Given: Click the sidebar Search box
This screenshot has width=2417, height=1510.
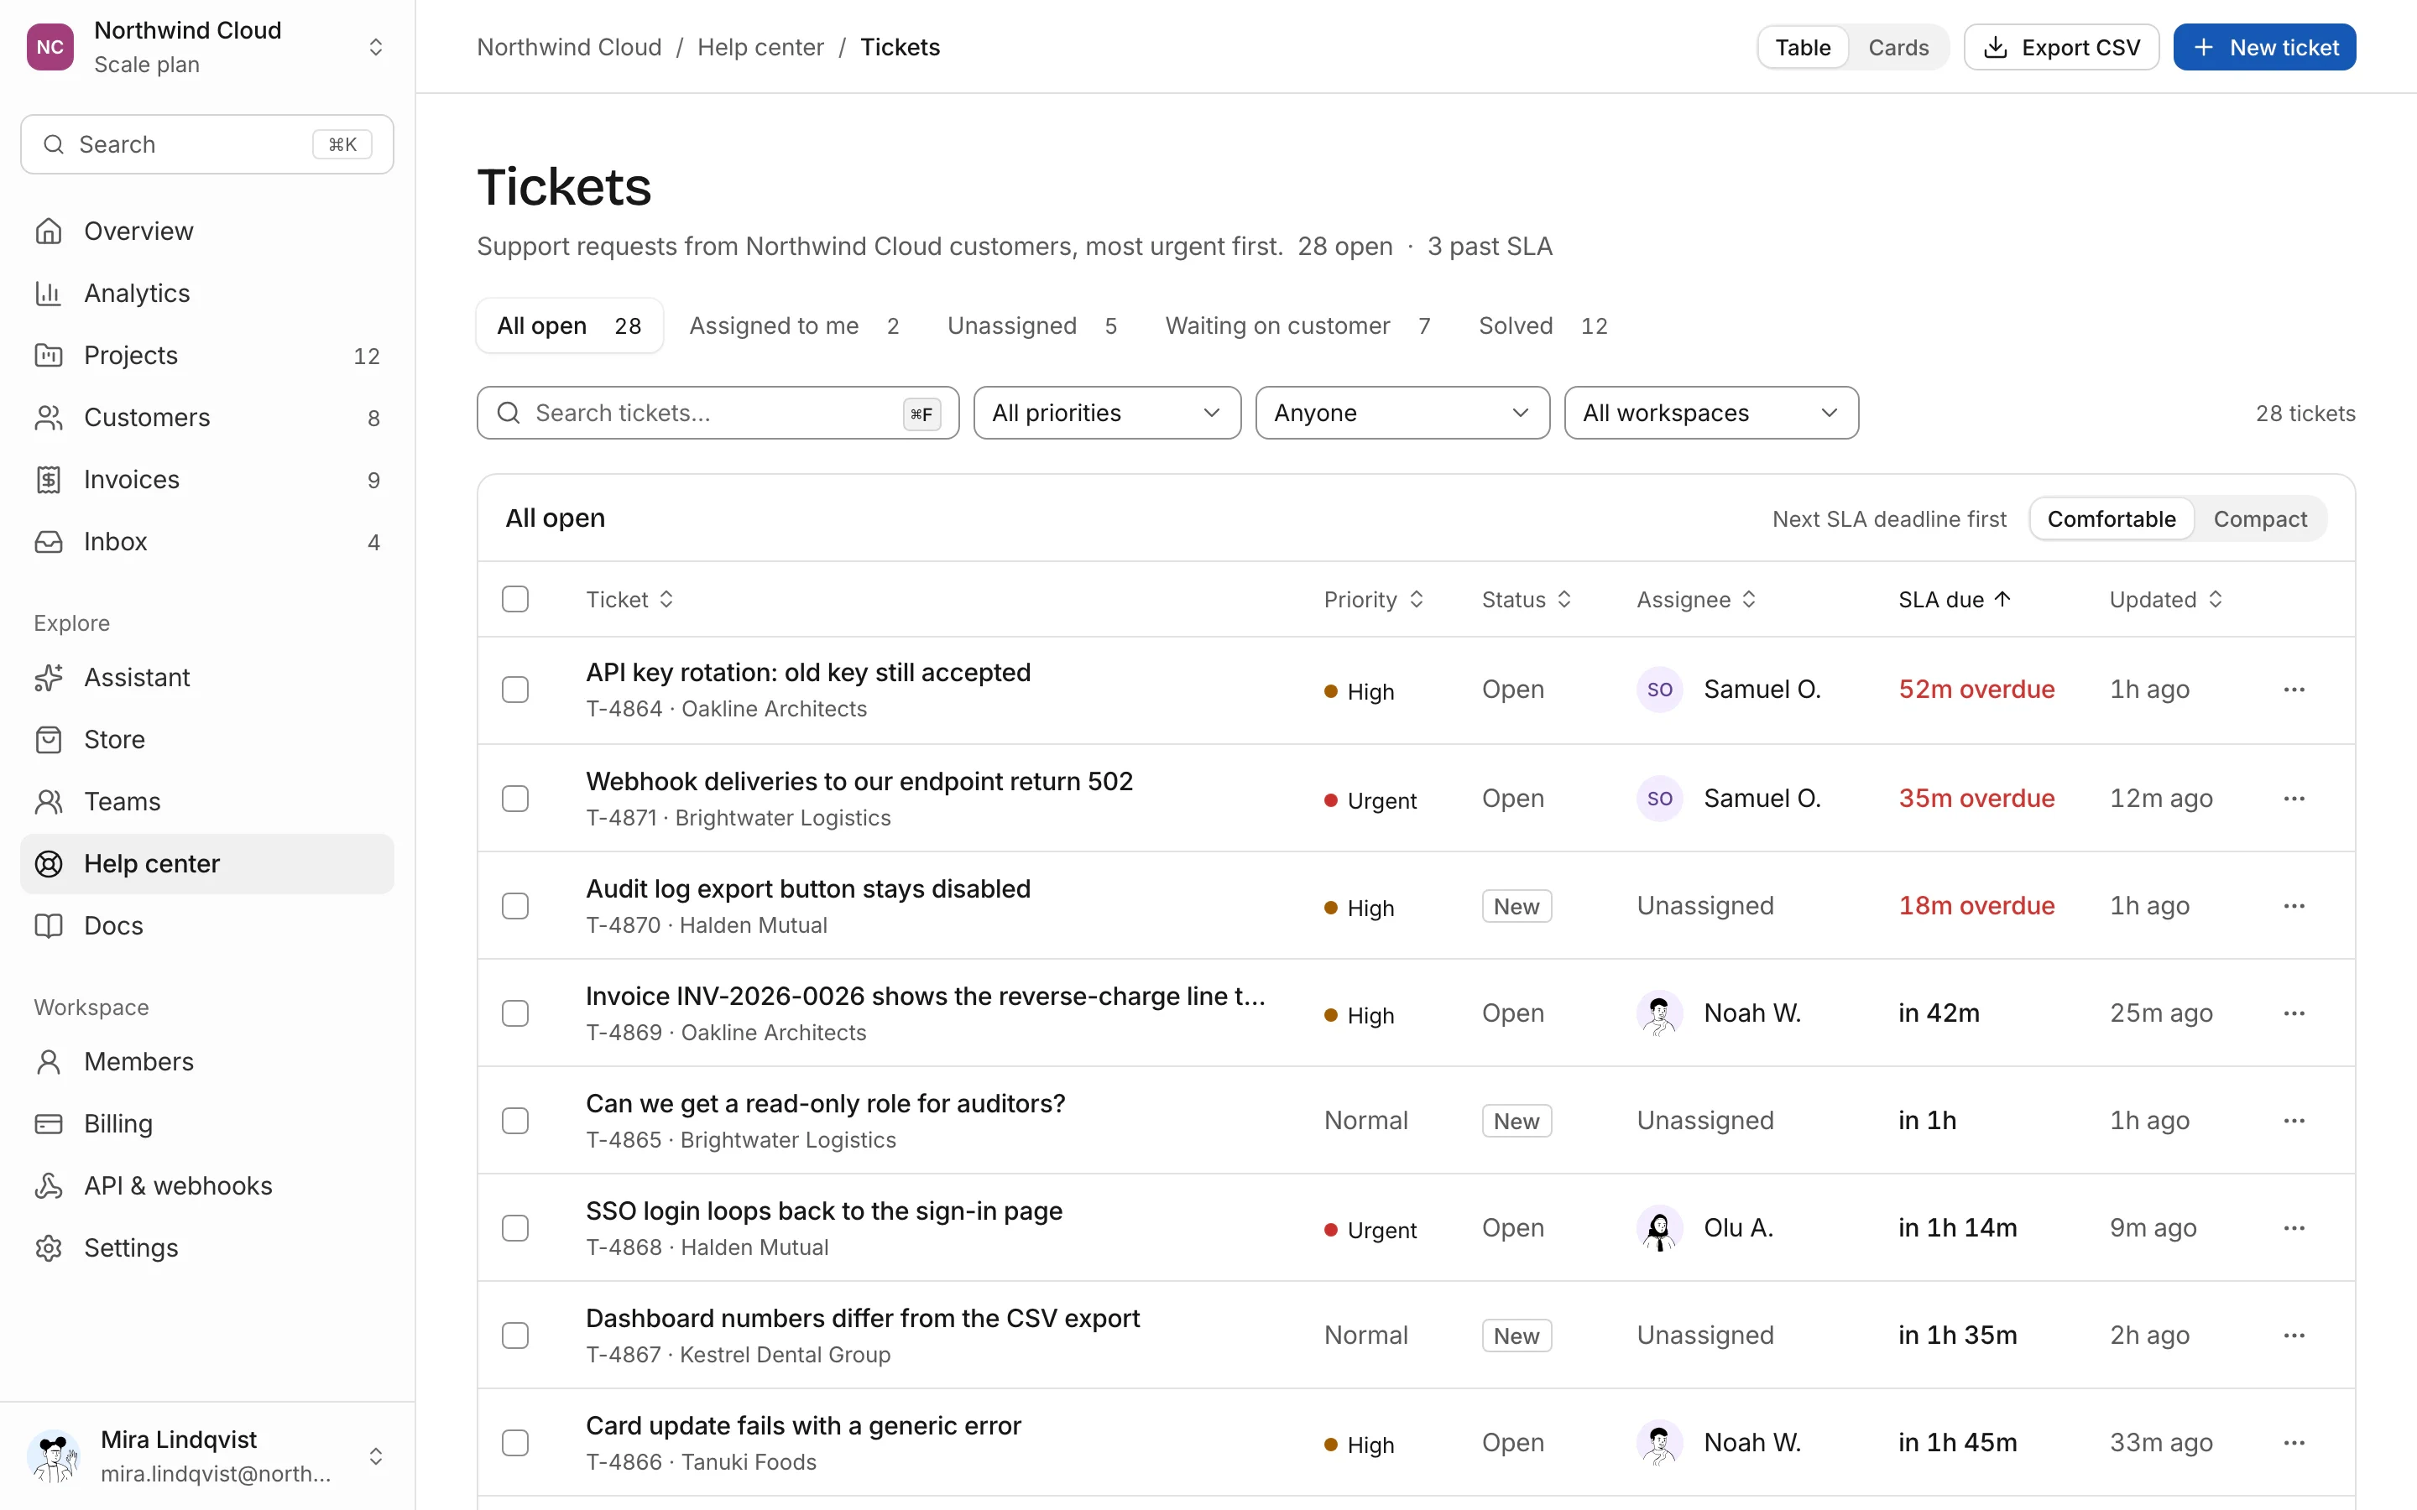Looking at the screenshot, I should coord(206,143).
